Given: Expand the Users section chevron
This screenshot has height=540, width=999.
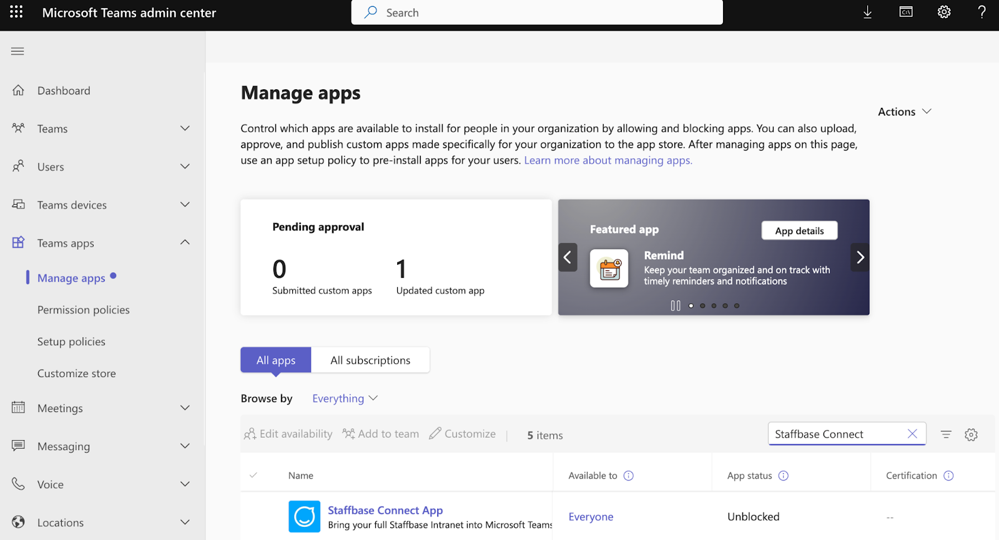Looking at the screenshot, I should [185, 166].
